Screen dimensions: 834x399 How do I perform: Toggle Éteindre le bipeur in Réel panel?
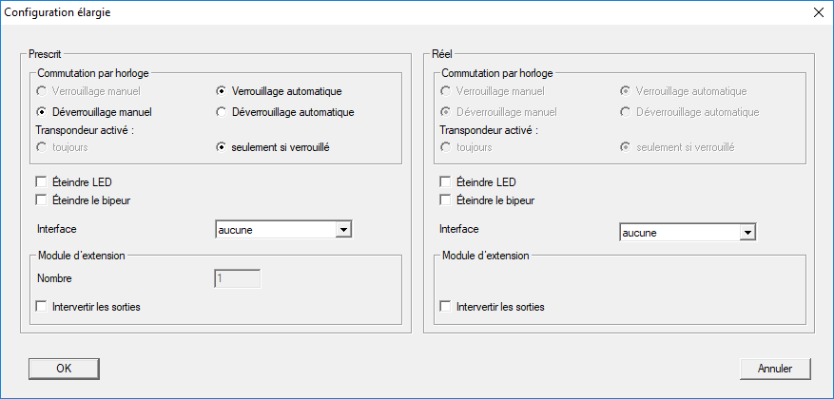pyautogui.click(x=445, y=199)
